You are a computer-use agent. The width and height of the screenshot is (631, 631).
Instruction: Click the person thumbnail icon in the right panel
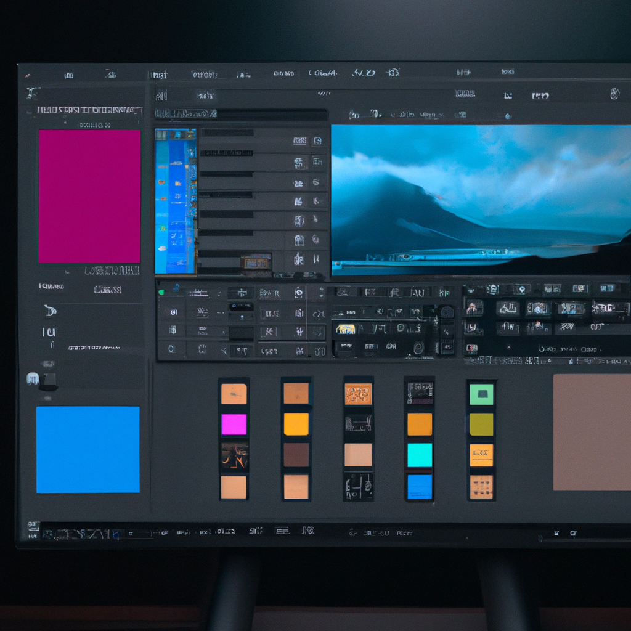(473, 307)
